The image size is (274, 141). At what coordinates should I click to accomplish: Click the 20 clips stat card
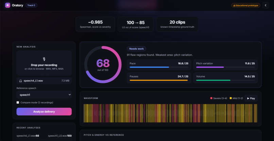click(177, 24)
